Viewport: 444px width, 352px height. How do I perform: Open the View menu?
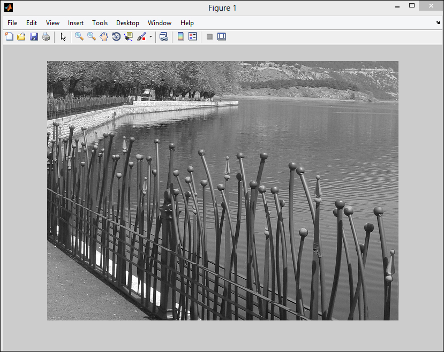[52, 23]
